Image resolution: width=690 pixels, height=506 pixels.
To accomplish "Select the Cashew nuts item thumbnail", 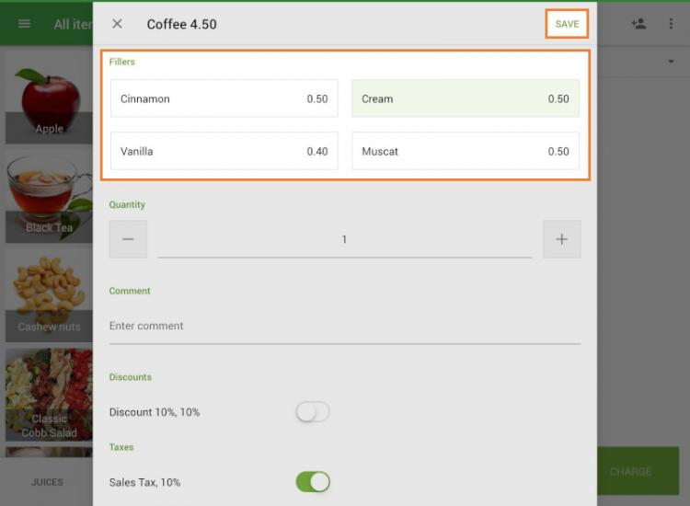I will (x=49, y=294).
